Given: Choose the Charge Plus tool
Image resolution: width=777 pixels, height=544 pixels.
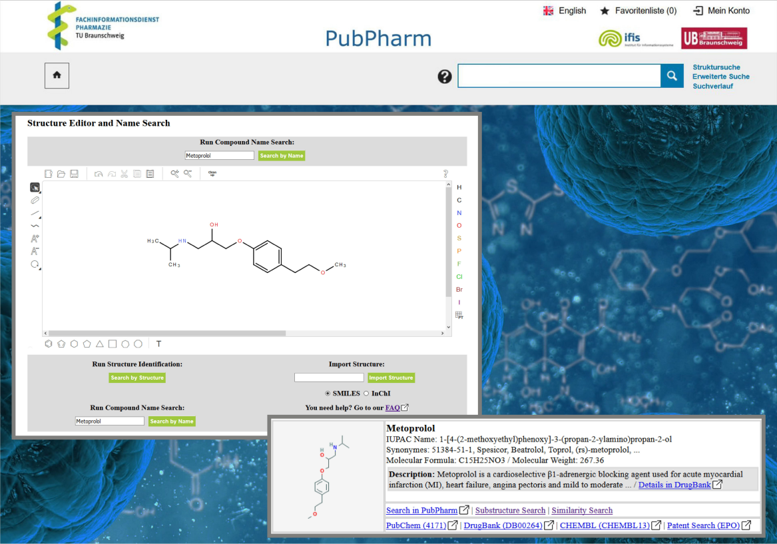Looking at the screenshot, I should click(35, 238).
